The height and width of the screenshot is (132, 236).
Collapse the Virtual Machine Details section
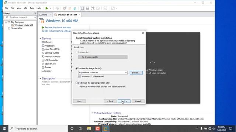click(92, 113)
